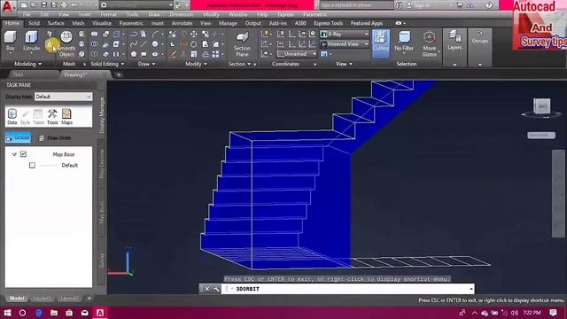Open the Unnamed UCS dropdown

pos(297,54)
